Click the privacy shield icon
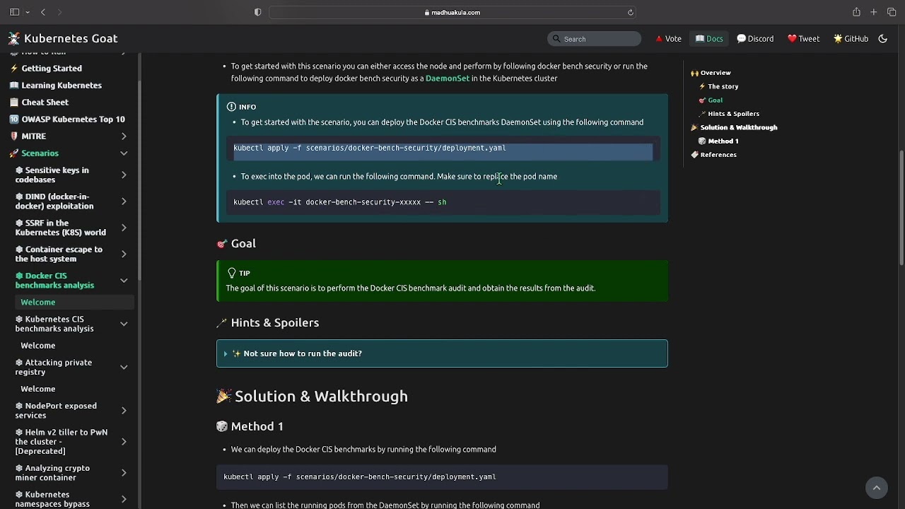The width and height of the screenshot is (905, 509). tap(257, 12)
